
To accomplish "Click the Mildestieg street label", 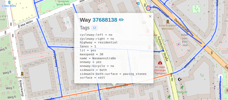I will pos(190,62).
